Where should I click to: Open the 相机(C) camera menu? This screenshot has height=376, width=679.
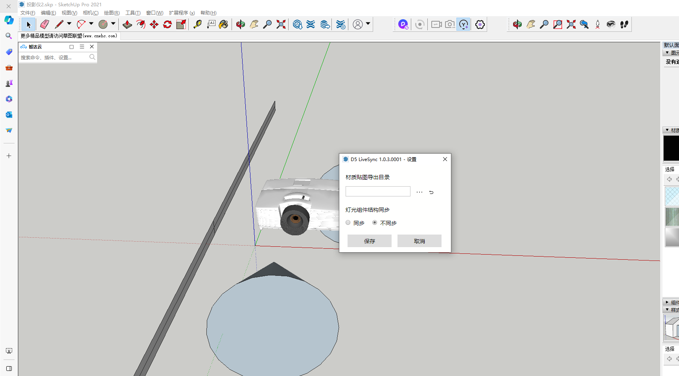click(x=90, y=13)
